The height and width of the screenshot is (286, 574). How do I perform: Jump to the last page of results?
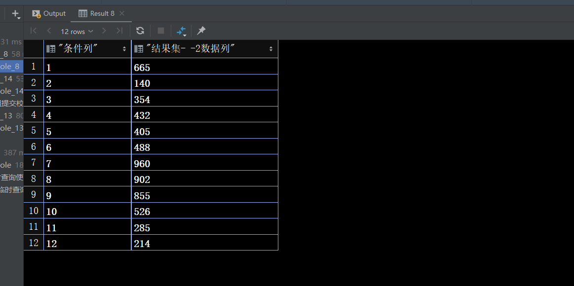pyautogui.click(x=119, y=31)
